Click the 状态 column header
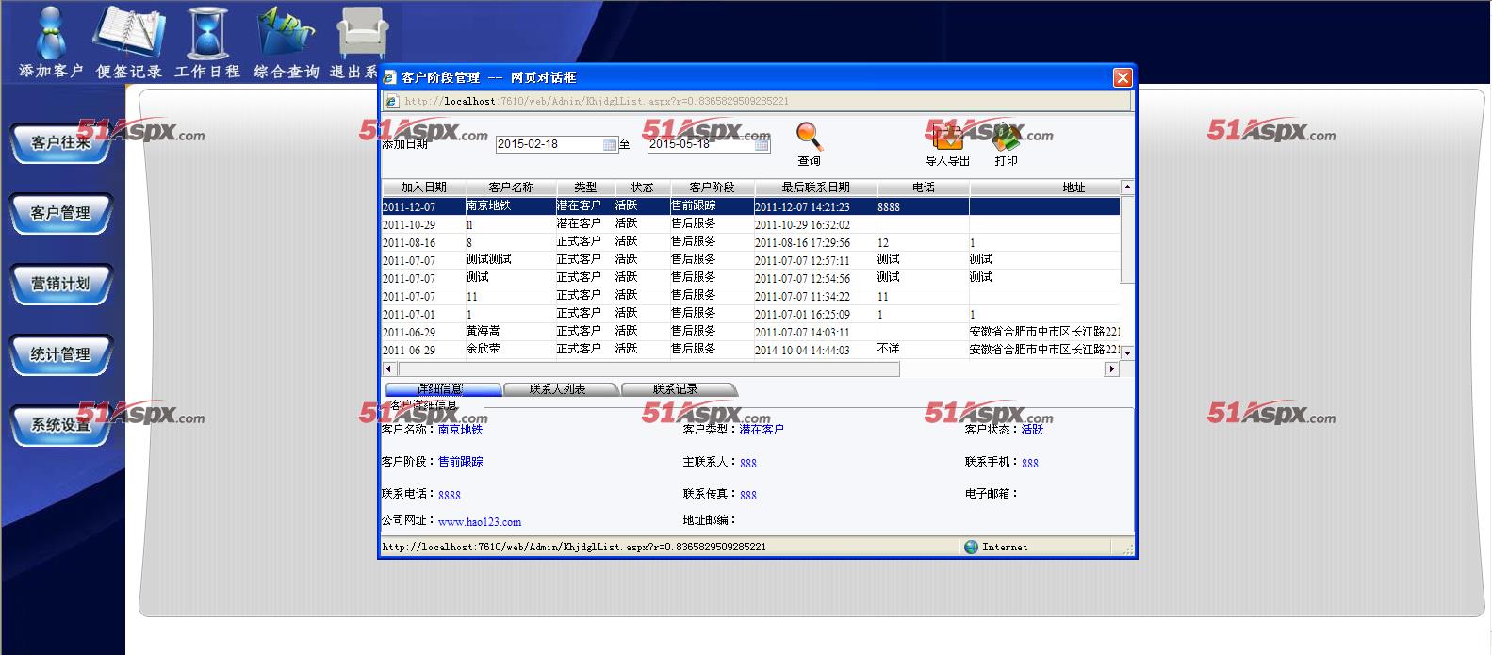 click(642, 188)
